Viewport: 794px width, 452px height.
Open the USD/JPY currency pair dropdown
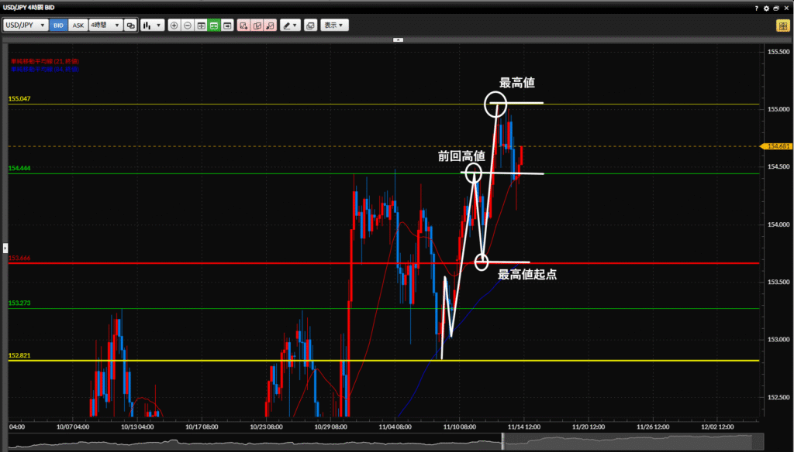26,25
